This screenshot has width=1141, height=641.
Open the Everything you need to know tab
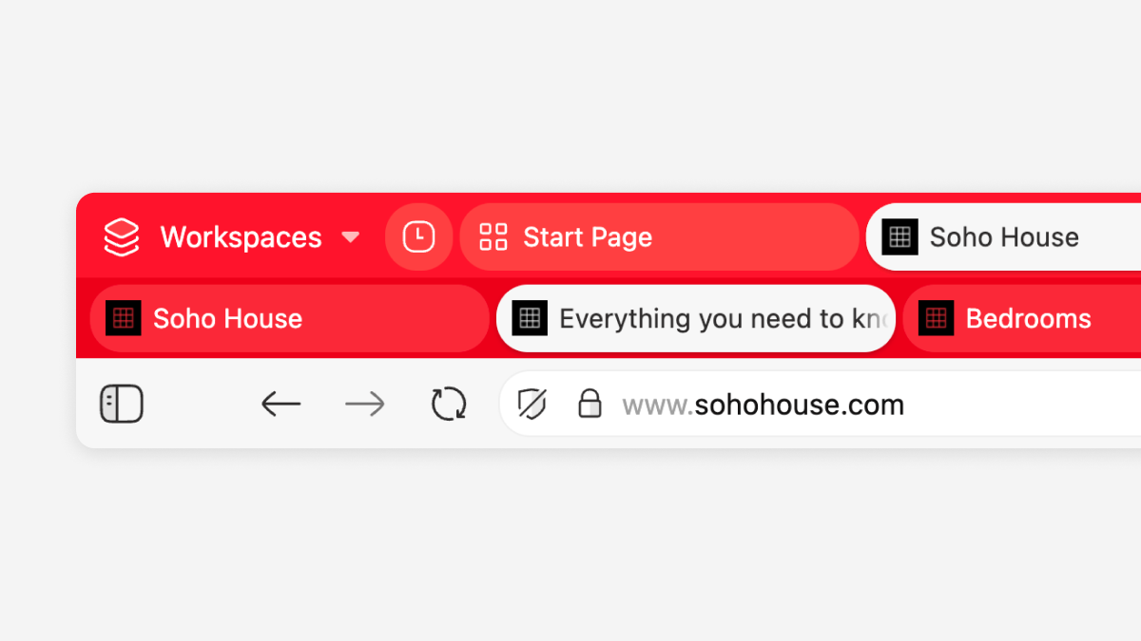click(x=696, y=318)
